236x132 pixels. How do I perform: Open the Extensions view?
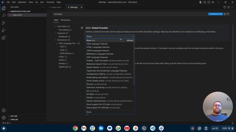pyautogui.click(x=4, y=37)
